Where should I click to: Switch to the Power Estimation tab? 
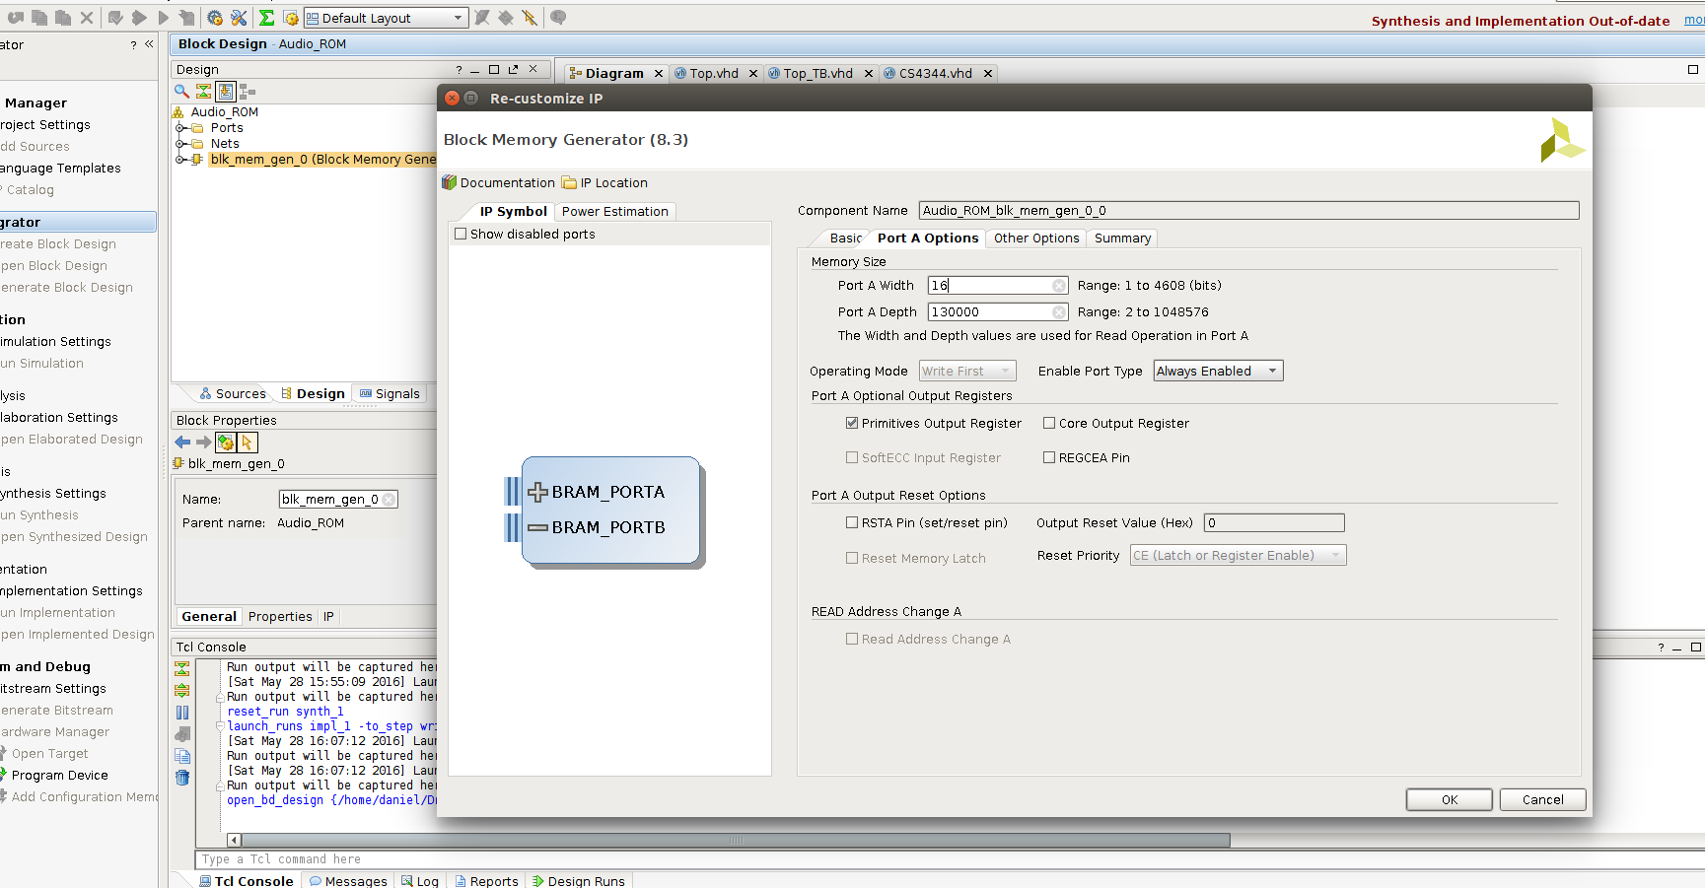click(614, 212)
